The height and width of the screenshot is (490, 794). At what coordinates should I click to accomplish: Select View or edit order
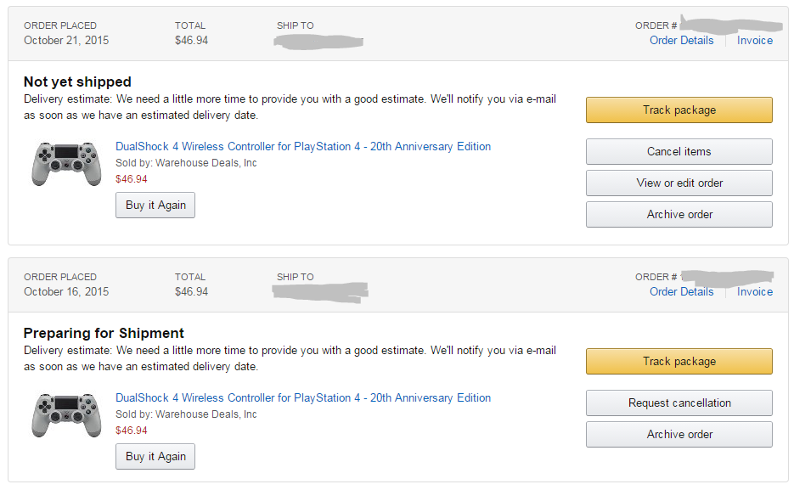(x=679, y=183)
